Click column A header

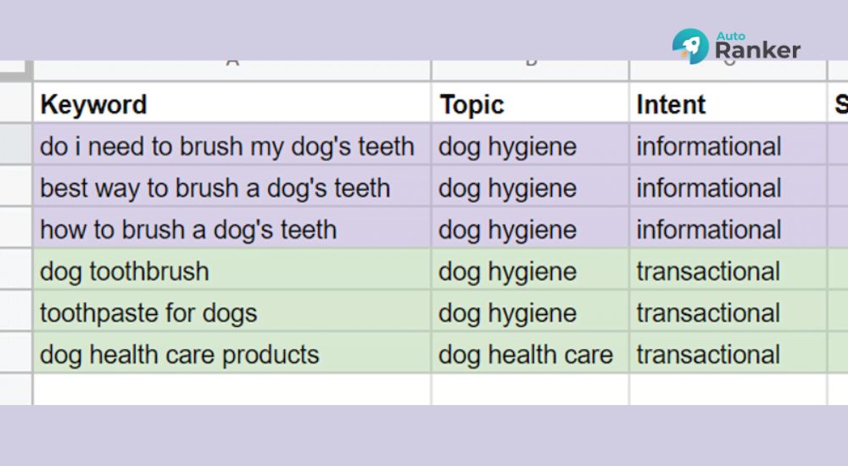232,70
